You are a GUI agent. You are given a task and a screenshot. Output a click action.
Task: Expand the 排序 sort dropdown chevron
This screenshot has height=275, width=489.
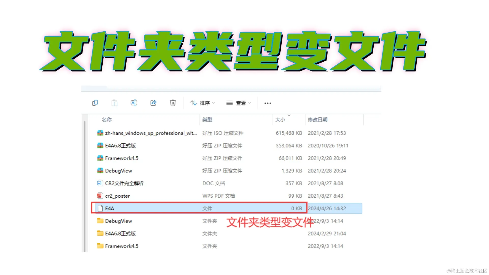tap(213, 103)
